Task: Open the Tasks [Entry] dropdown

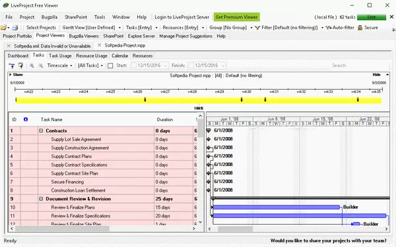Action: pyautogui.click(x=156, y=28)
